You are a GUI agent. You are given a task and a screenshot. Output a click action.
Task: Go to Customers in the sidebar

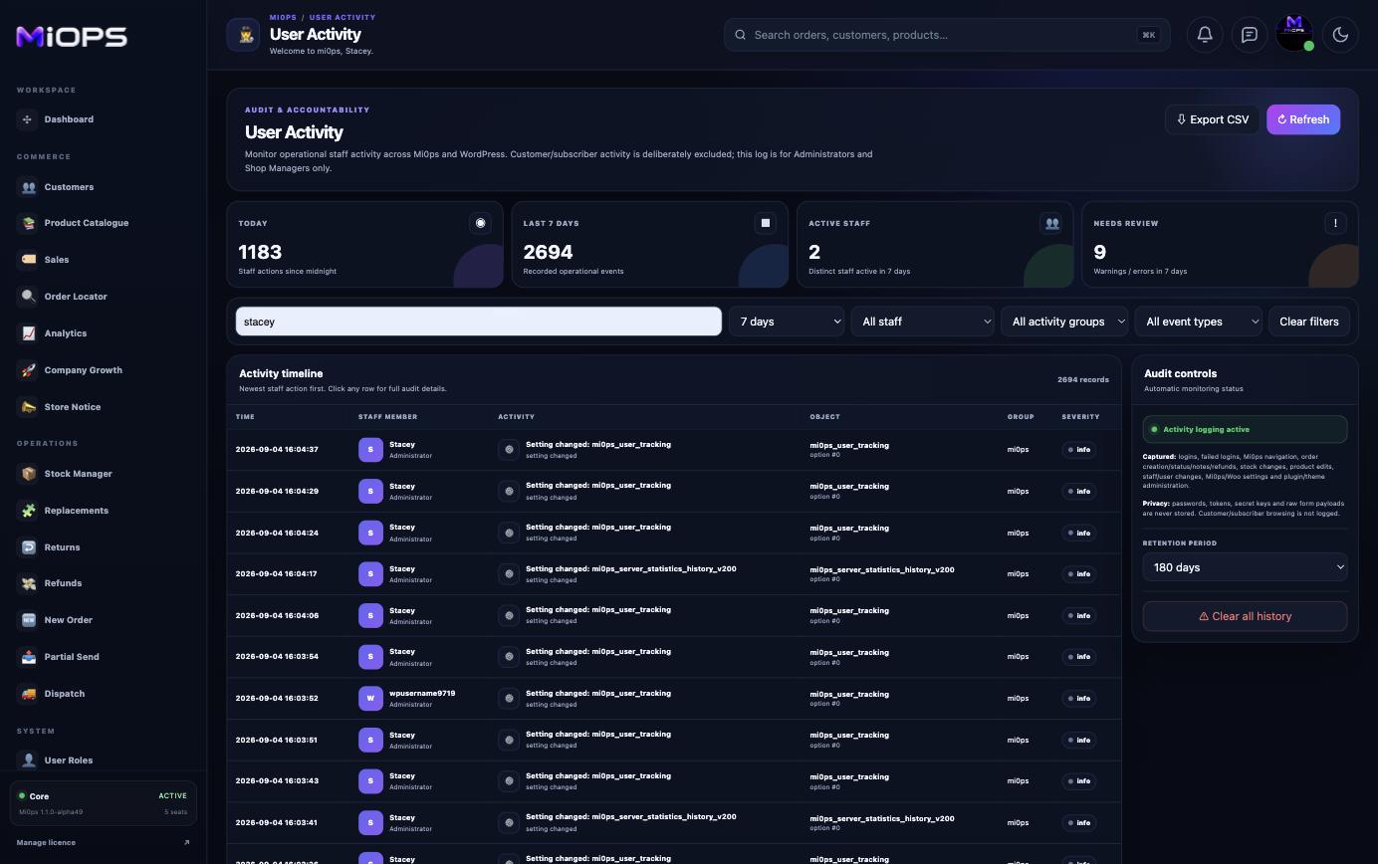69,187
